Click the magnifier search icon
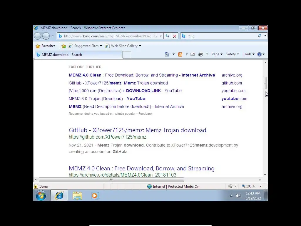 (x=259, y=36)
